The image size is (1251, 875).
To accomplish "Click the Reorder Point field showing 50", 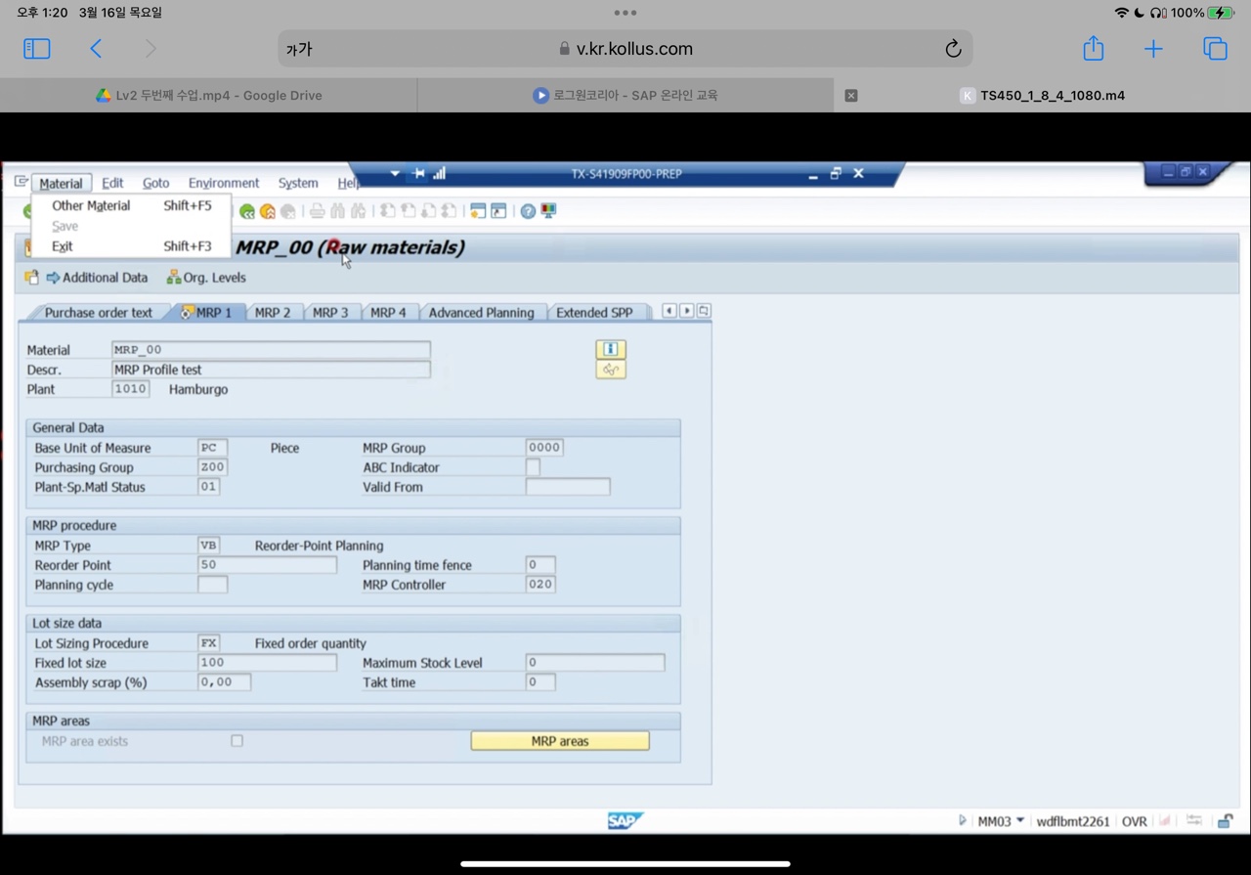I will click(267, 565).
